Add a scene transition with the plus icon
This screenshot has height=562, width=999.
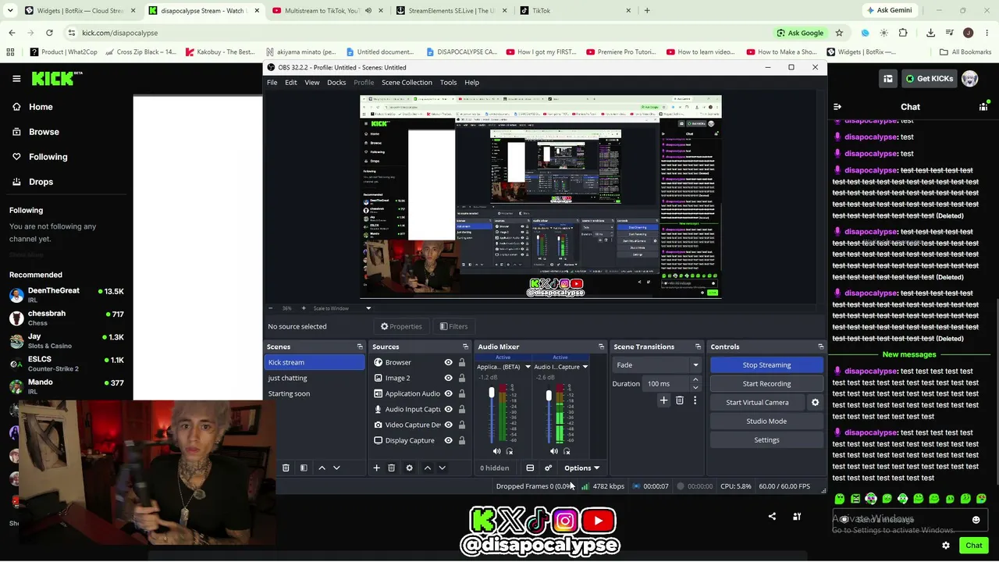pos(663,400)
